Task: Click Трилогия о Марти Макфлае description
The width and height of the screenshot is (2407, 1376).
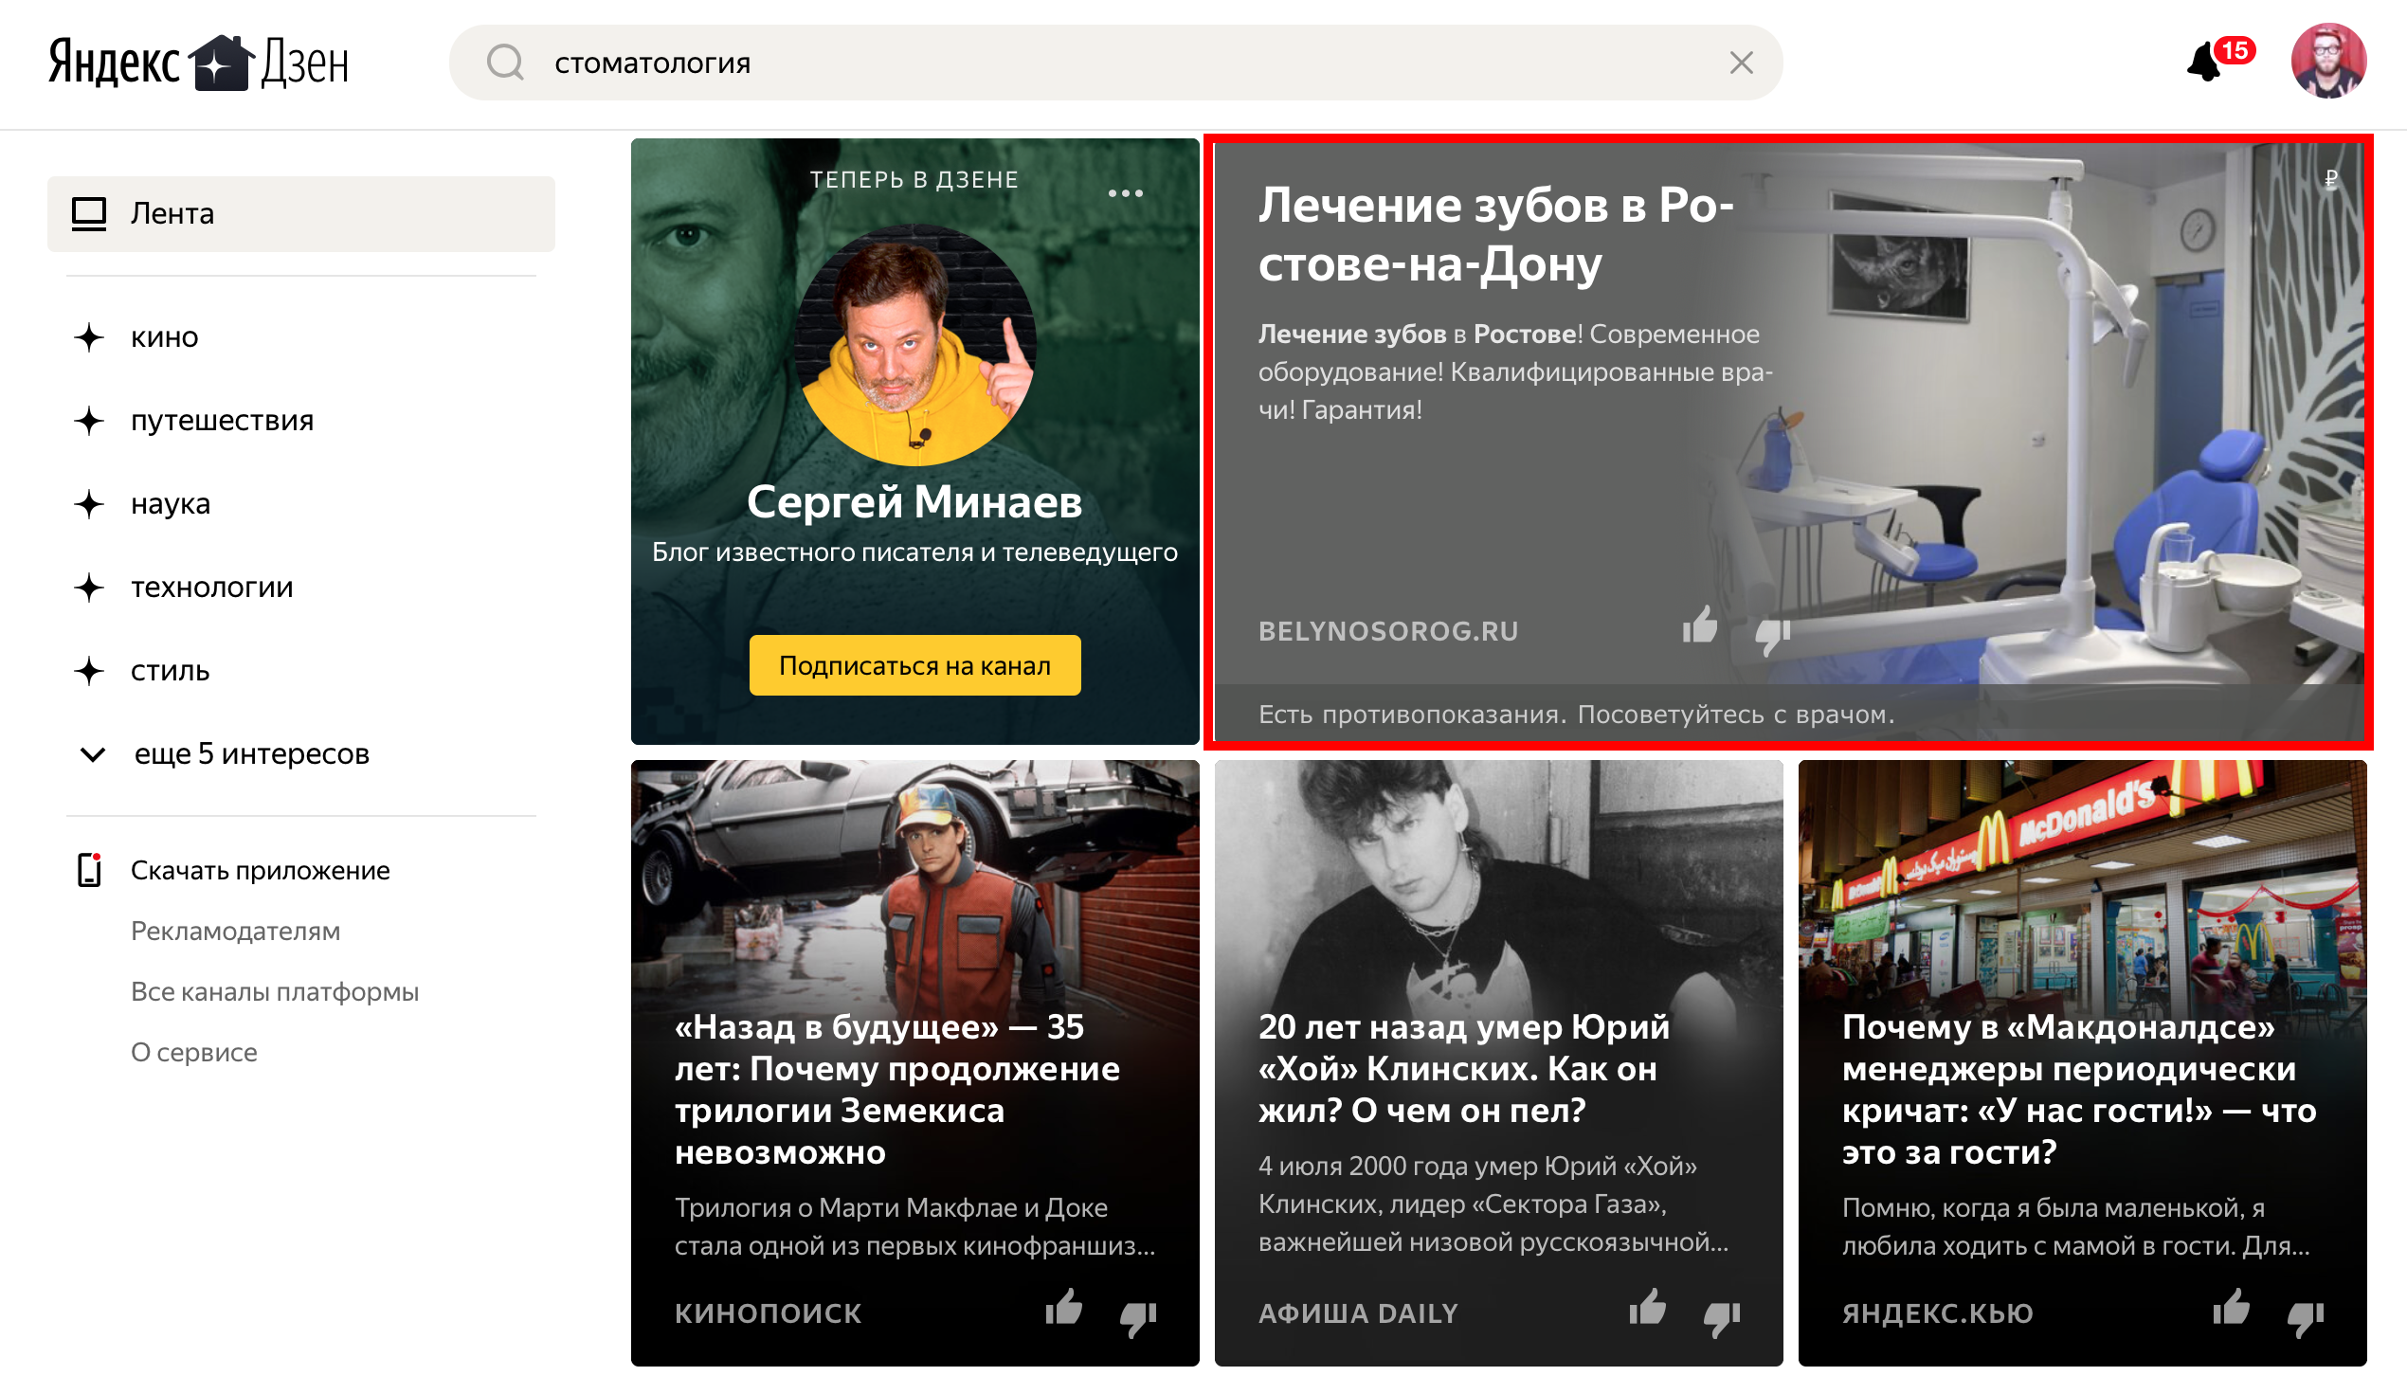Action: point(915,1226)
